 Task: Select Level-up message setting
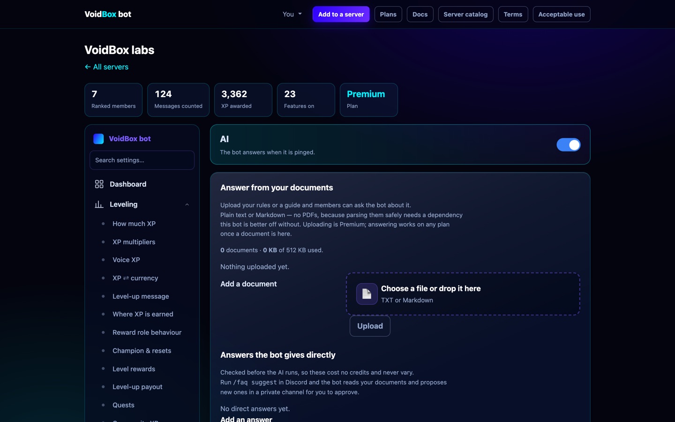pyautogui.click(x=141, y=296)
